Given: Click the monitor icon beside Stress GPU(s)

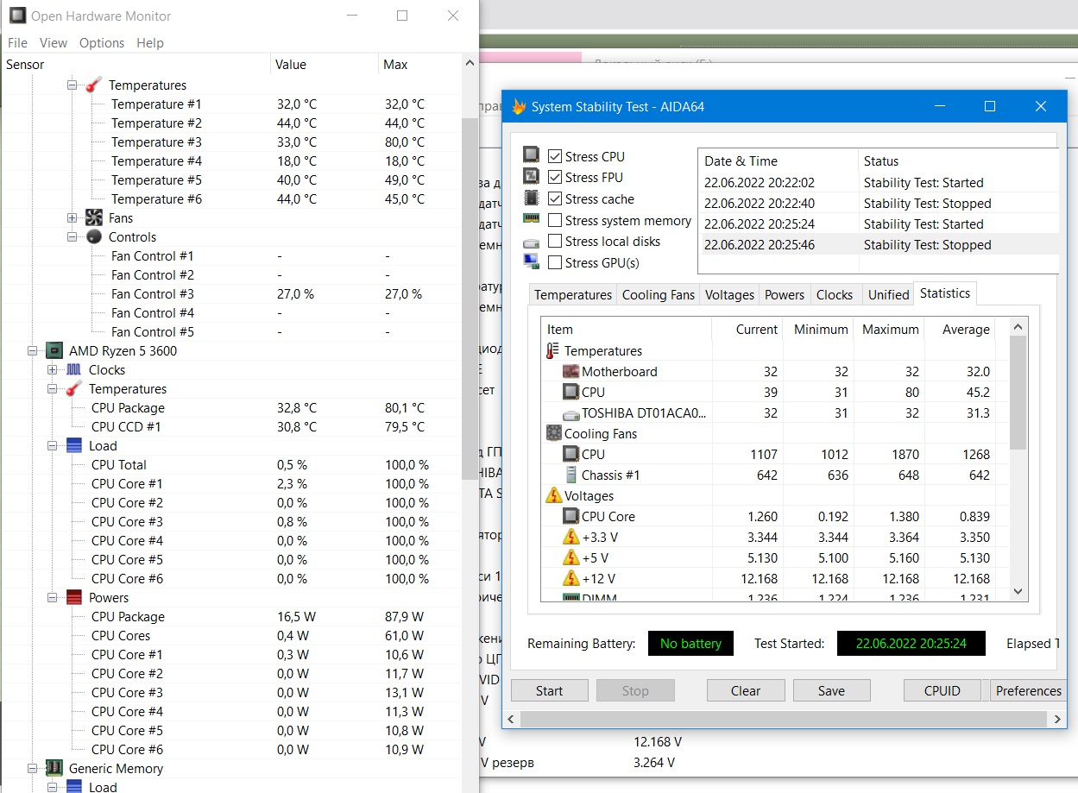Looking at the screenshot, I should tap(532, 262).
